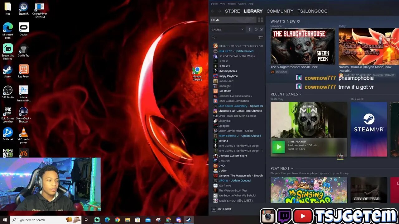
Task: Open Streamlabs from the taskbar
Action: tap(97, 220)
